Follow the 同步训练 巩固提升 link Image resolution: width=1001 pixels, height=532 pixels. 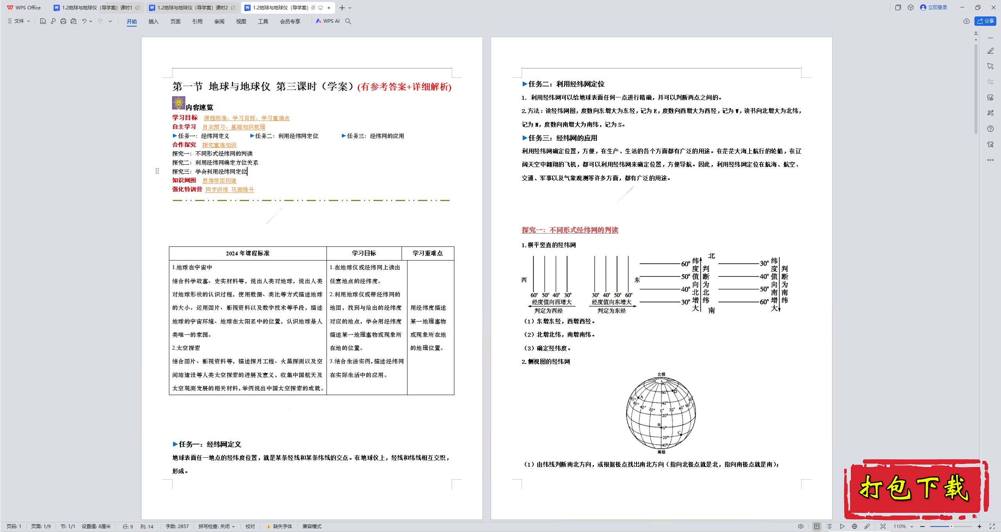point(230,190)
